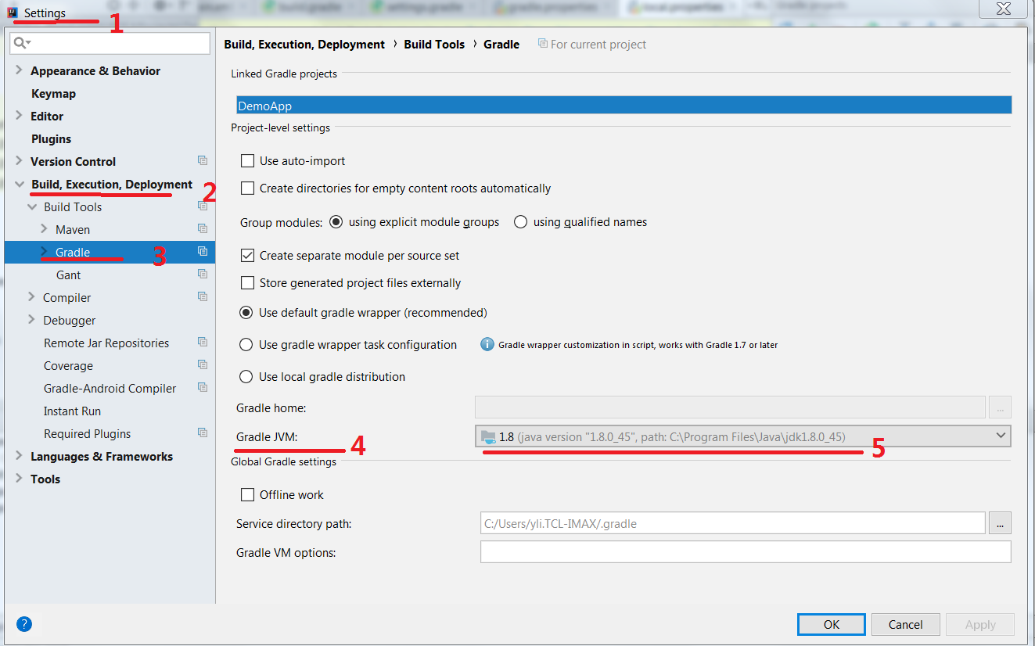Enable the 'Use auto-import' checkbox
This screenshot has height=646, width=1035.
pos(247,160)
